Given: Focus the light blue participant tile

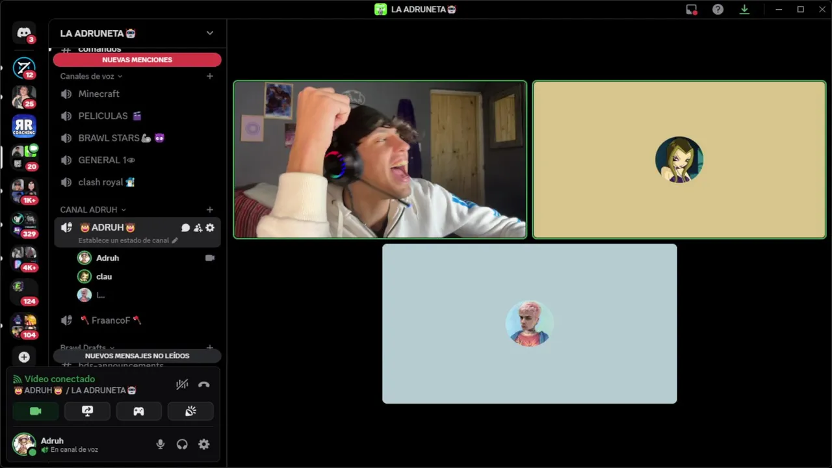Looking at the screenshot, I should pyautogui.click(x=530, y=324).
